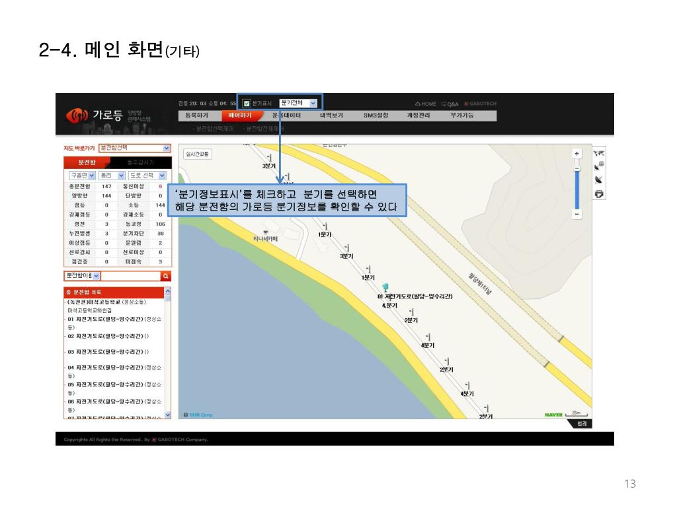Click the 분기차단 count 38
This screenshot has height=507, width=677.
click(x=160, y=234)
